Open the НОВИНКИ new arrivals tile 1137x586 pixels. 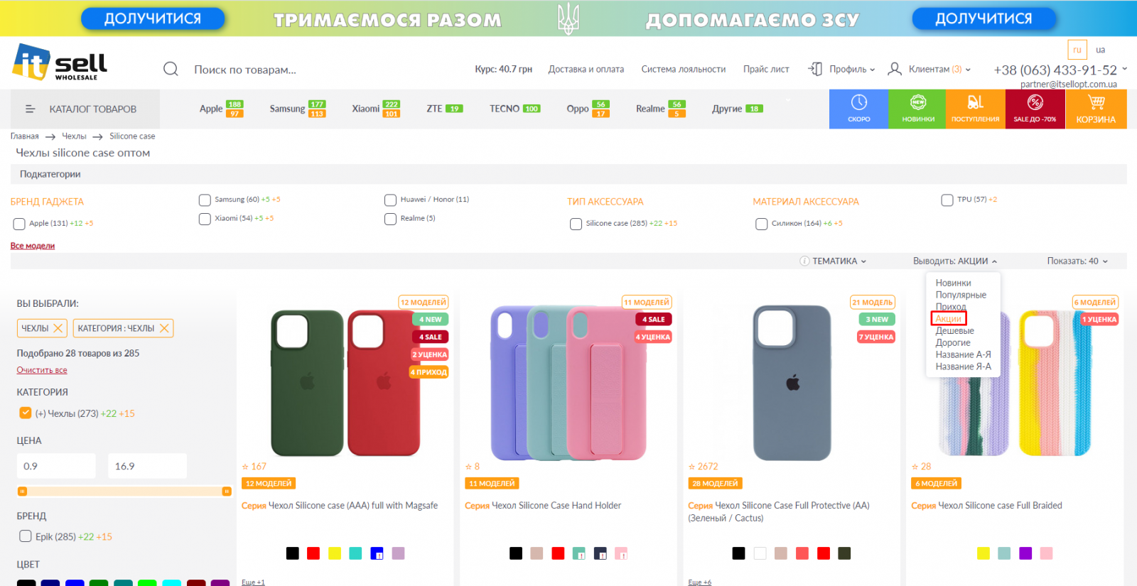point(917,109)
